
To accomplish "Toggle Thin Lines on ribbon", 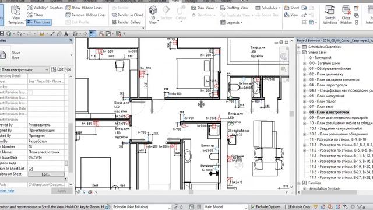I will tap(39, 22).
